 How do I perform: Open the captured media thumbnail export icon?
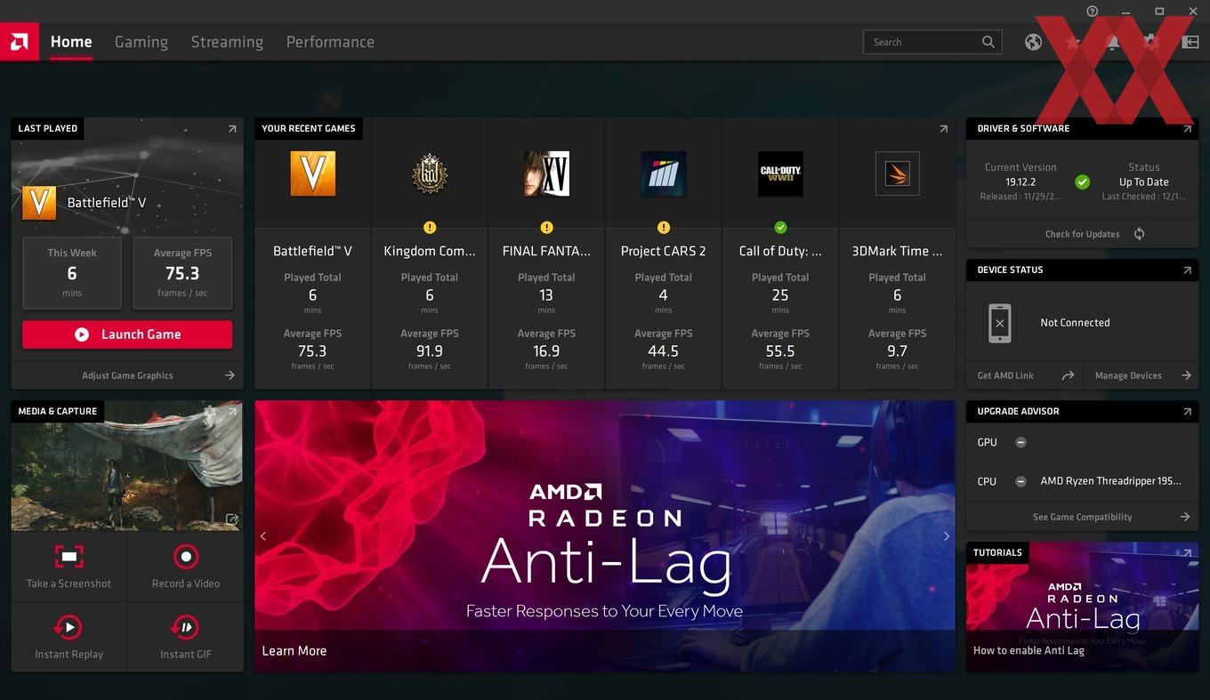[x=232, y=519]
